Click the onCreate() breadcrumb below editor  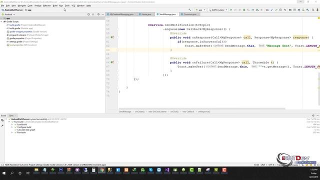tap(139, 111)
